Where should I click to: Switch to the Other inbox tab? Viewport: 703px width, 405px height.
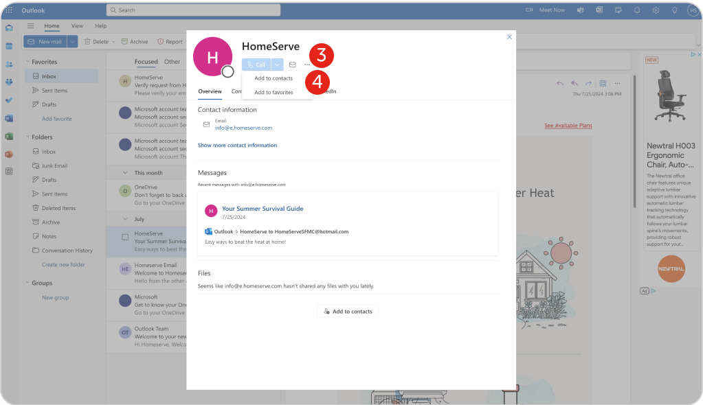[x=172, y=62]
